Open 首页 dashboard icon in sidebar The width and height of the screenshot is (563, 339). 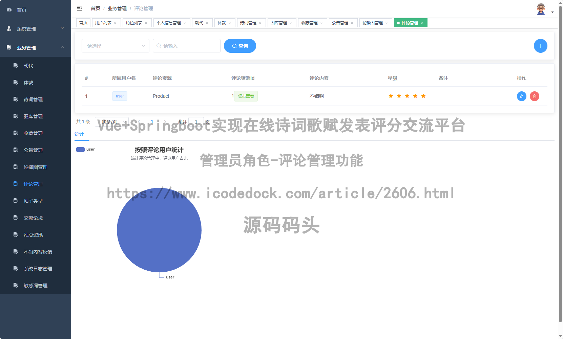[9, 9]
